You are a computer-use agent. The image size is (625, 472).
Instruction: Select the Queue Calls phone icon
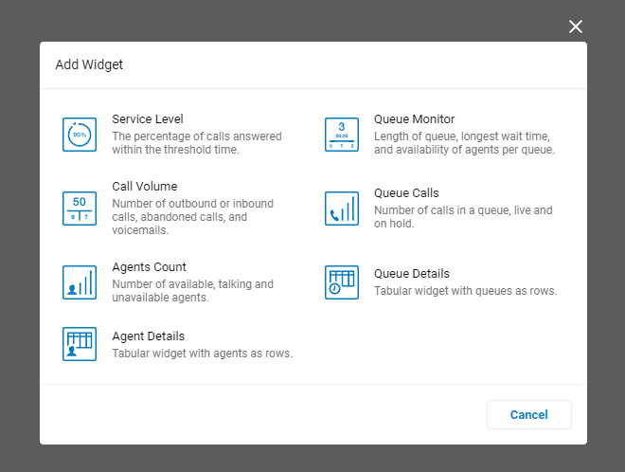click(342, 209)
